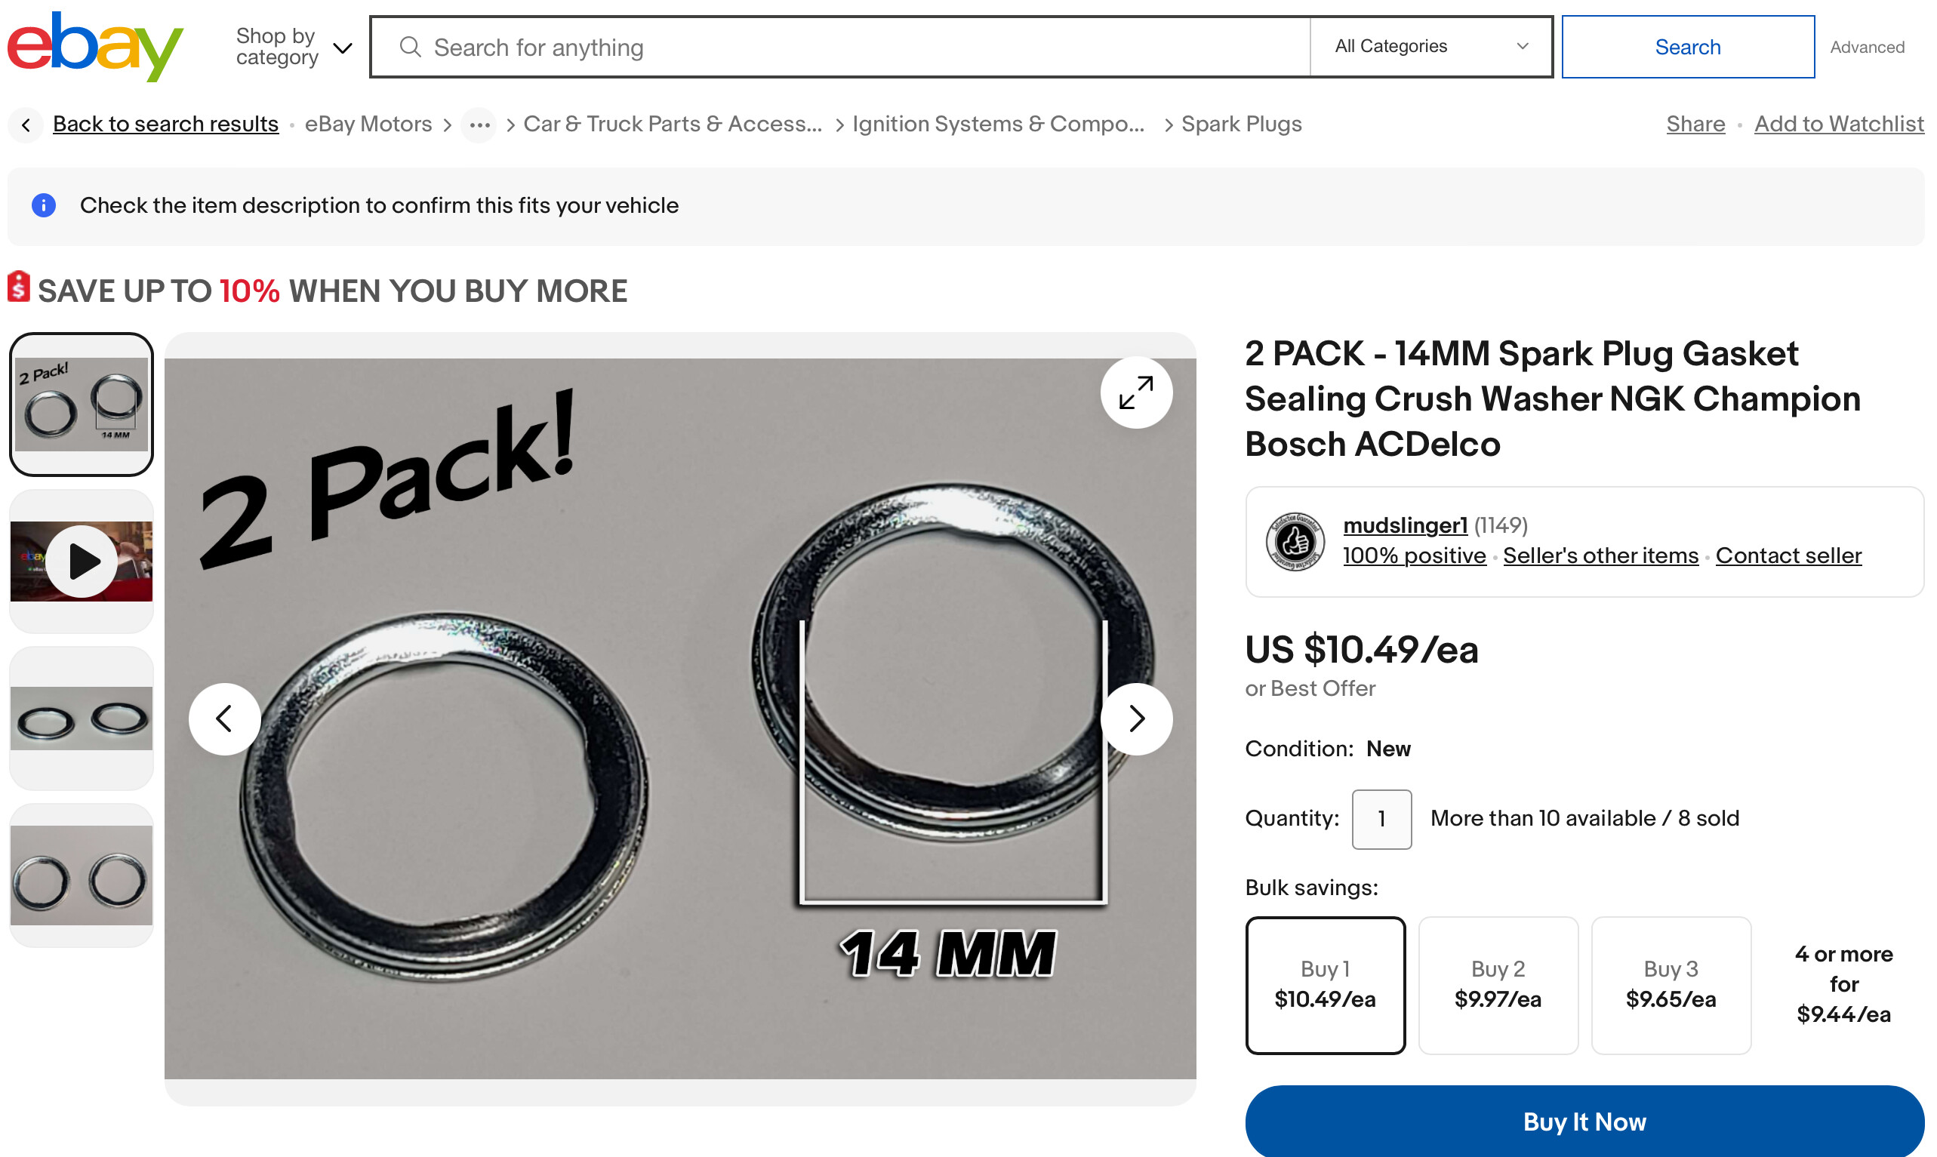Click the mudslinger1 seller avatar icon
1937x1157 pixels.
(x=1295, y=541)
